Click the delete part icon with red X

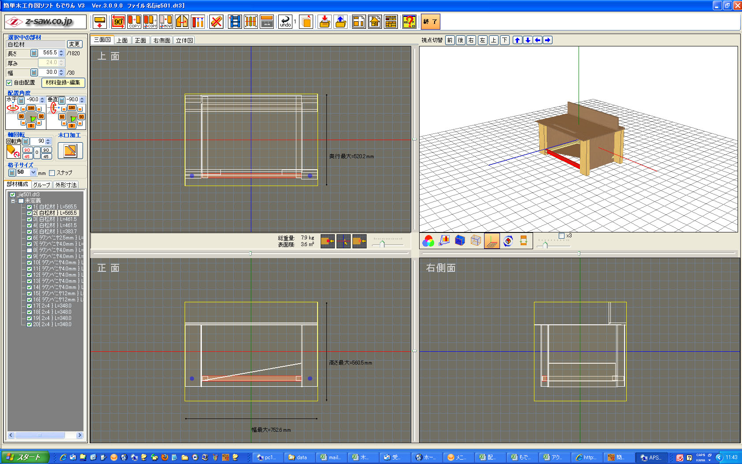pyautogui.click(x=216, y=22)
